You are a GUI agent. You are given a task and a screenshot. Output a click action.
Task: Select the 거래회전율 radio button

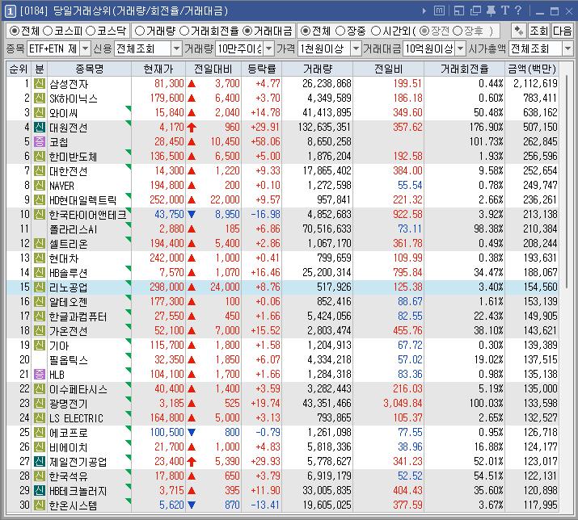point(184,31)
